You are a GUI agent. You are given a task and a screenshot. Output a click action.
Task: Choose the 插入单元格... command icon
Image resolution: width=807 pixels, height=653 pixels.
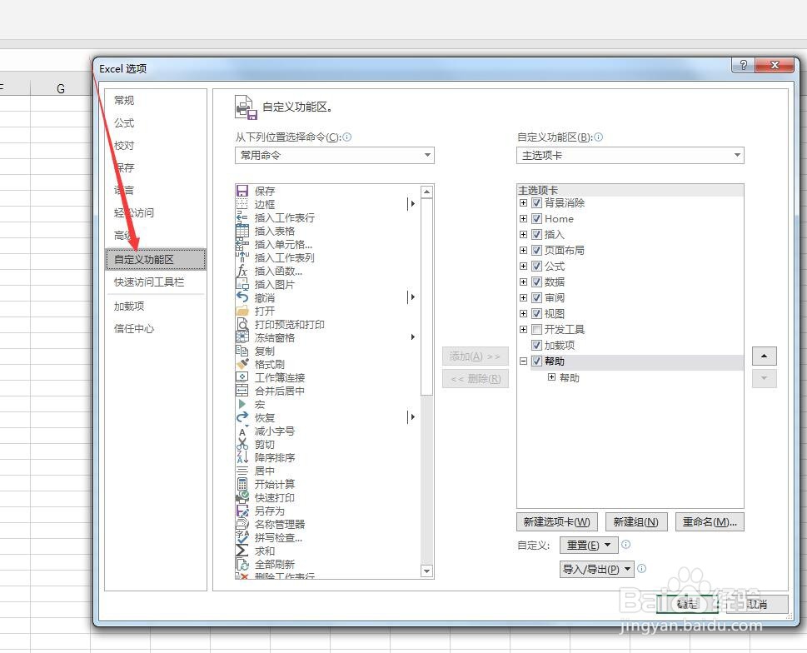pyautogui.click(x=242, y=244)
